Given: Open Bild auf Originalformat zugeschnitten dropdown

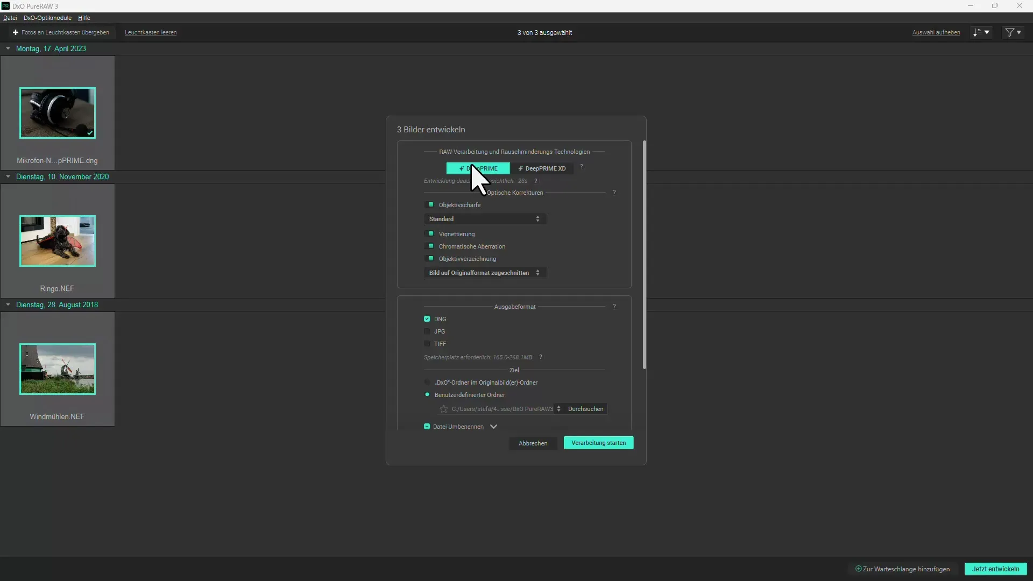Looking at the screenshot, I should pyautogui.click(x=485, y=273).
